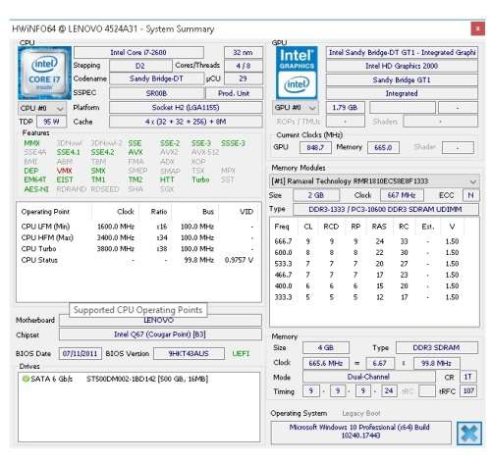491x461 pixels.
Task: Click the CR value 1T
Action: (468, 377)
